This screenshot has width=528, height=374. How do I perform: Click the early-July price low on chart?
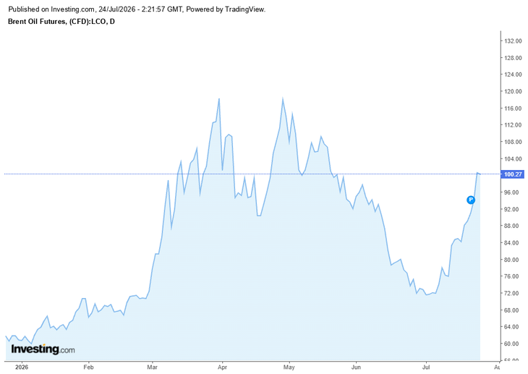(x=426, y=295)
